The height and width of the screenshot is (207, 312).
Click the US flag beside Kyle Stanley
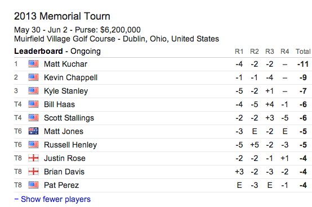tap(33, 91)
